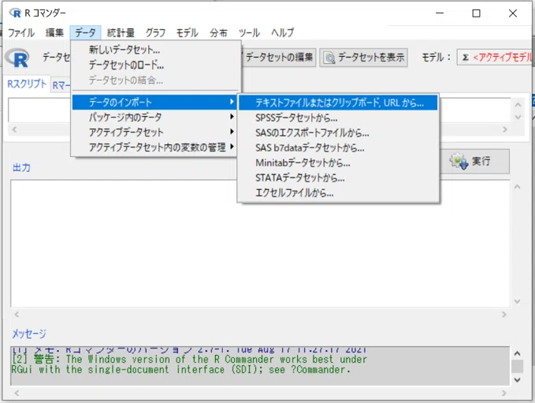The width and height of the screenshot is (535, 403).
Task: Click inside the 出力 text area
Action: click(261, 243)
